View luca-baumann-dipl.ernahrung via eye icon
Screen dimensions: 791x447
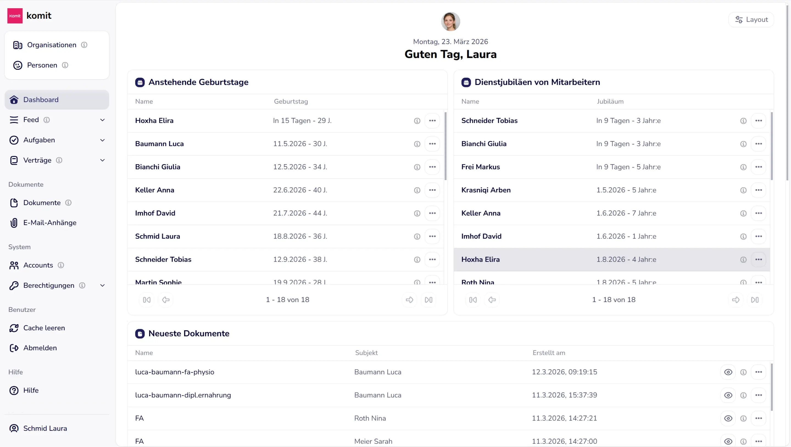(x=728, y=395)
